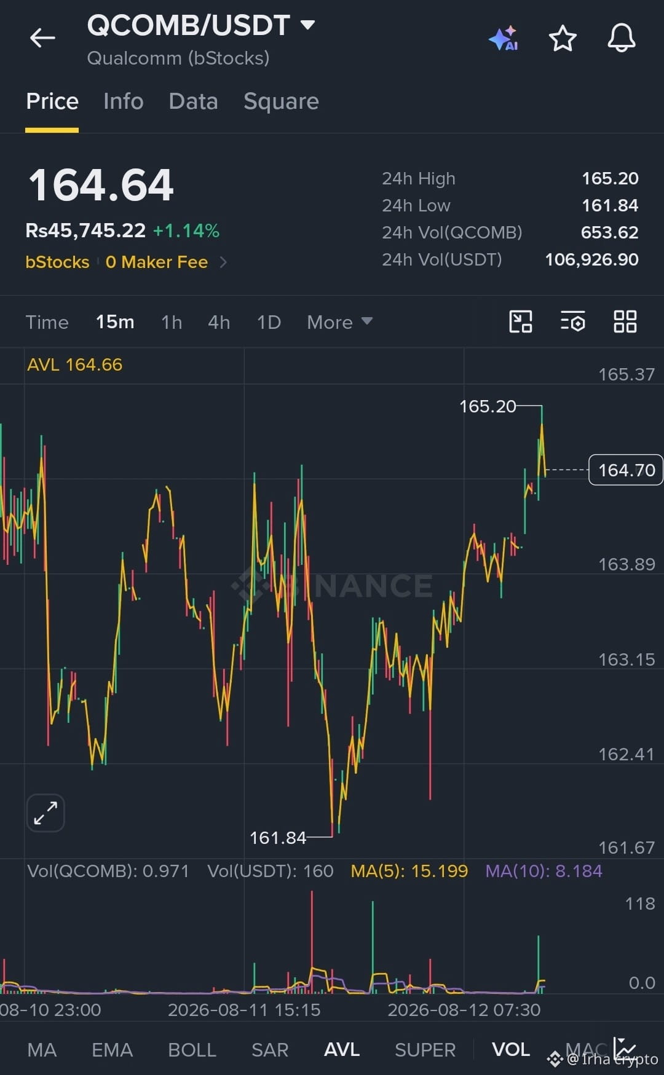This screenshot has height=1075, width=664.
Task: Tap the large 164.64 price
Action: (x=101, y=185)
